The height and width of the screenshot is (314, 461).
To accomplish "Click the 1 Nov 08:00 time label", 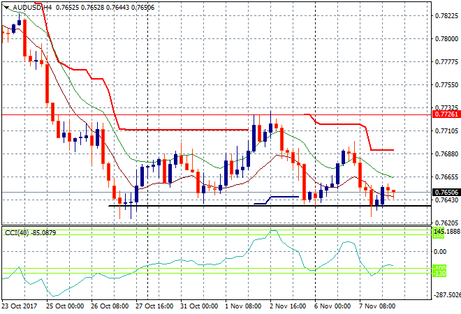I will point(243,306).
